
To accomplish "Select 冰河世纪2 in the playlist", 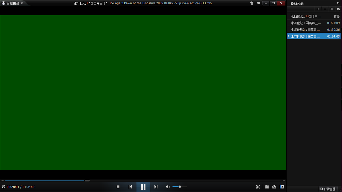I will pyautogui.click(x=305, y=30).
